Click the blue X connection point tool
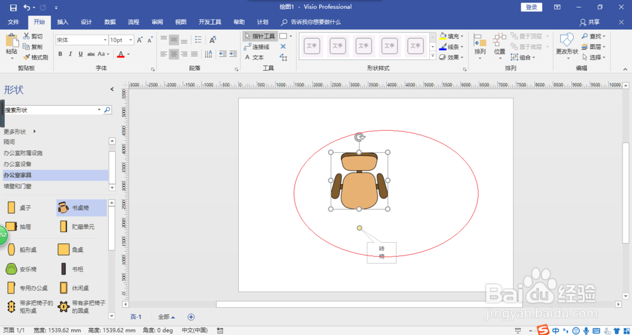The image size is (632, 335). (x=283, y=47)
